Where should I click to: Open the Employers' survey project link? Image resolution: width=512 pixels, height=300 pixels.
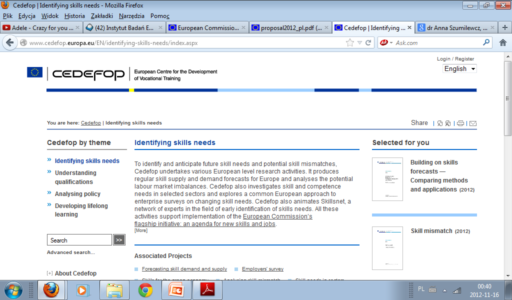263,269
